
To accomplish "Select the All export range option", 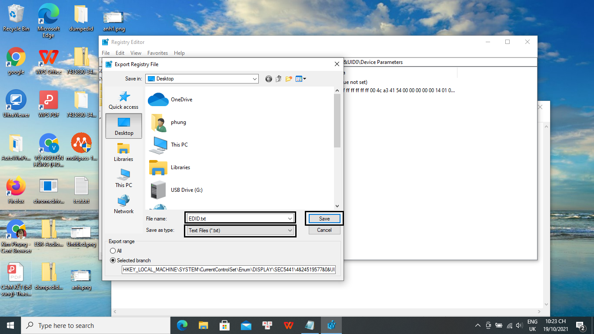I will [x=113, y=251].
